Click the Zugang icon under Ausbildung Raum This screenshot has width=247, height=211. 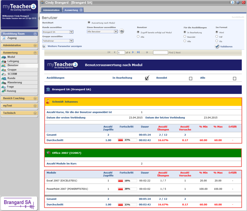[4, 38]
